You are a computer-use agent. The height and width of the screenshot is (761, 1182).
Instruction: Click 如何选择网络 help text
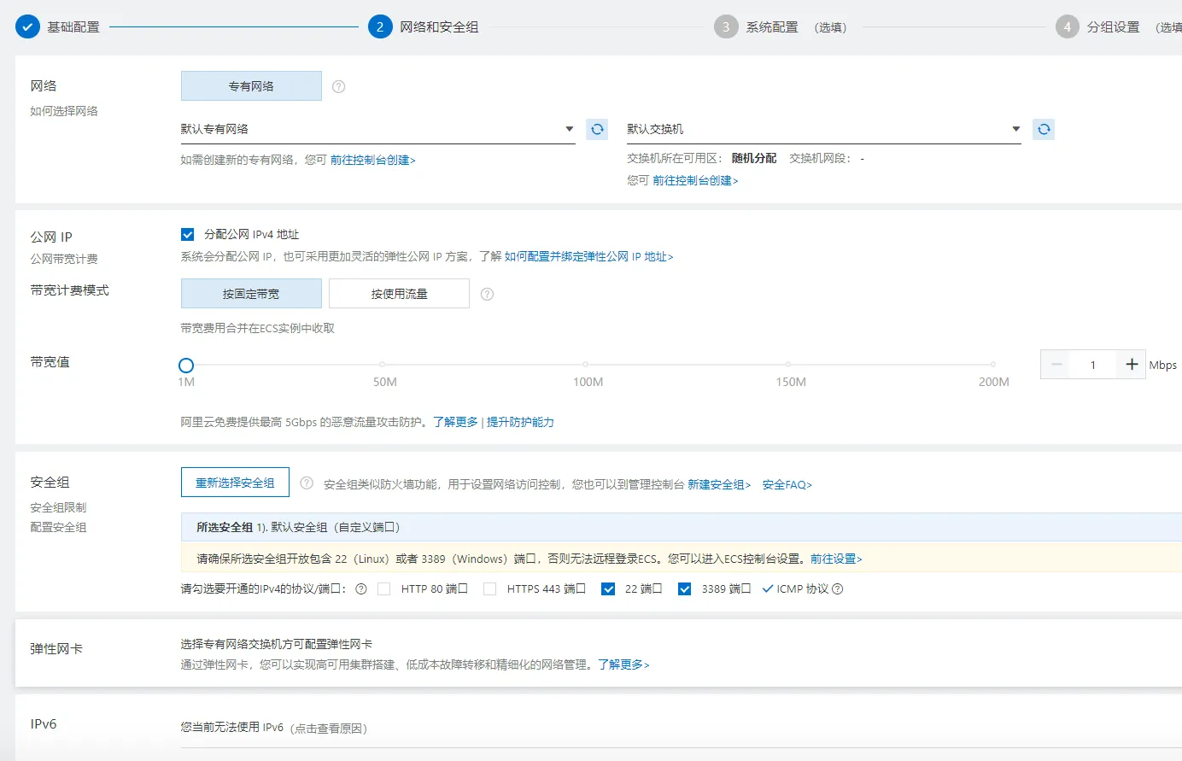click(64, 111)
